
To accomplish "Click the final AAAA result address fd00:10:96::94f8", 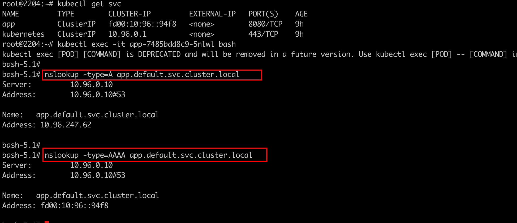I will (74, 206).
